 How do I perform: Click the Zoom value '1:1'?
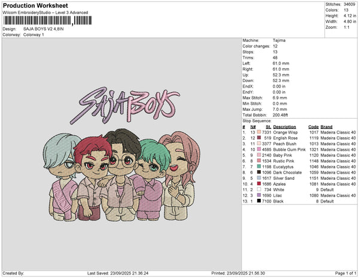[x=346, y=28]
